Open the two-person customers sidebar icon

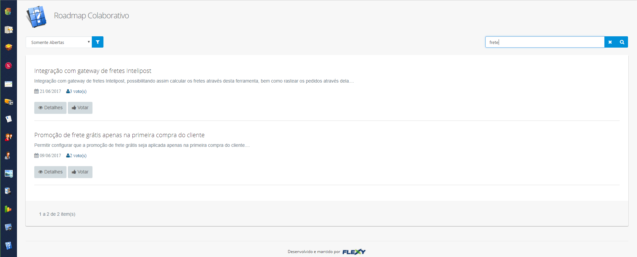[8, 137]
